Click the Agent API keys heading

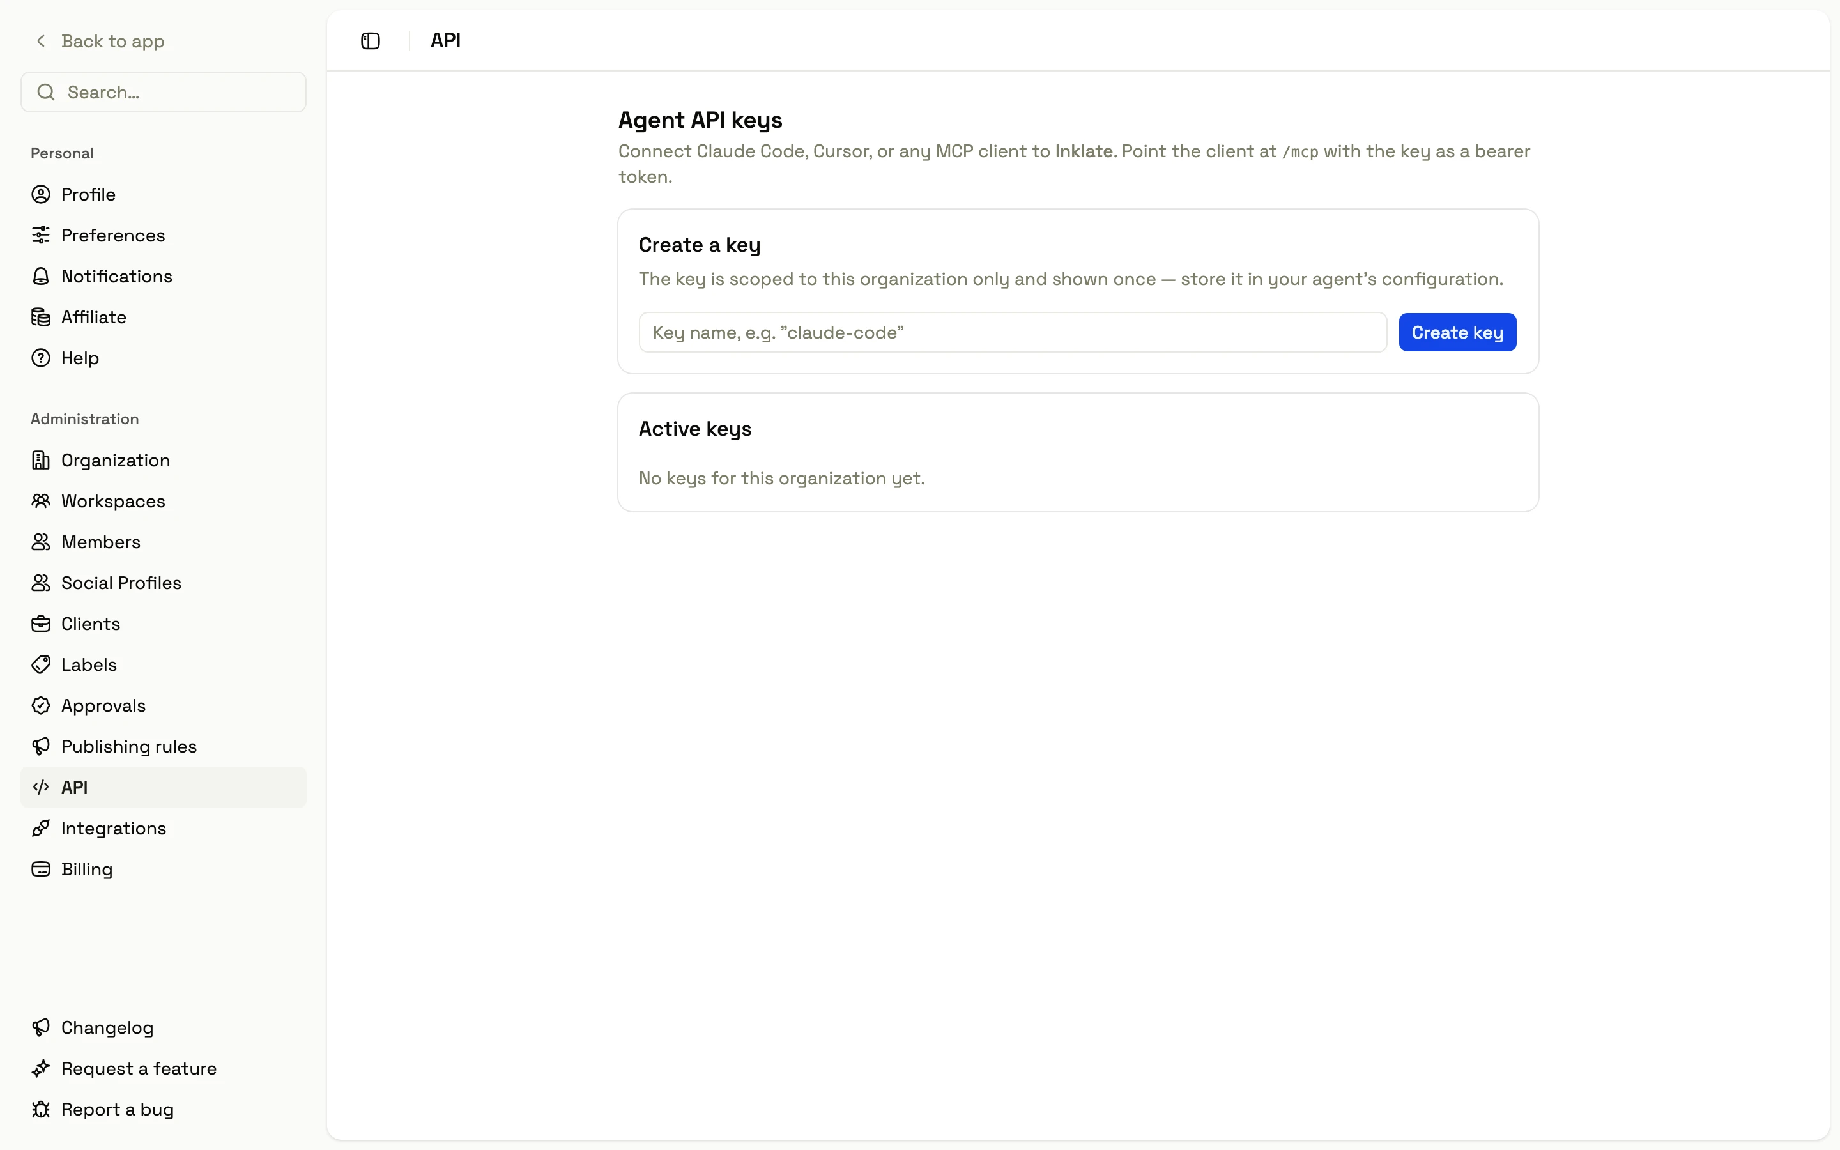pyautogui.click(x=700, y=120)
